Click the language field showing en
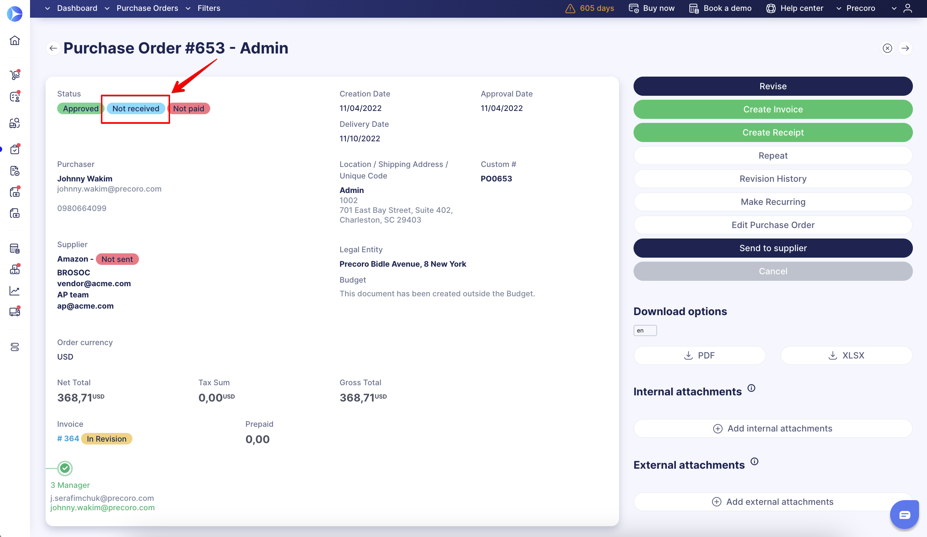Screen dimensions: 927x537 coord(644,330)
